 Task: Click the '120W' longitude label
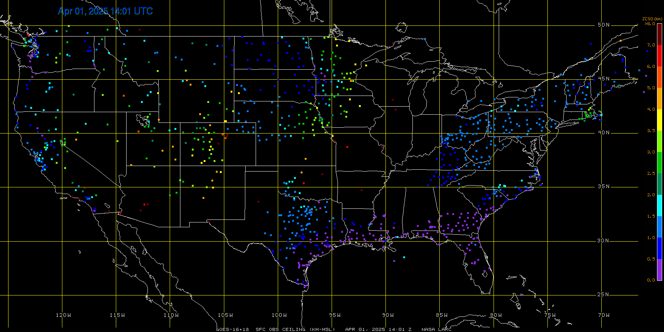click(63, 315)
